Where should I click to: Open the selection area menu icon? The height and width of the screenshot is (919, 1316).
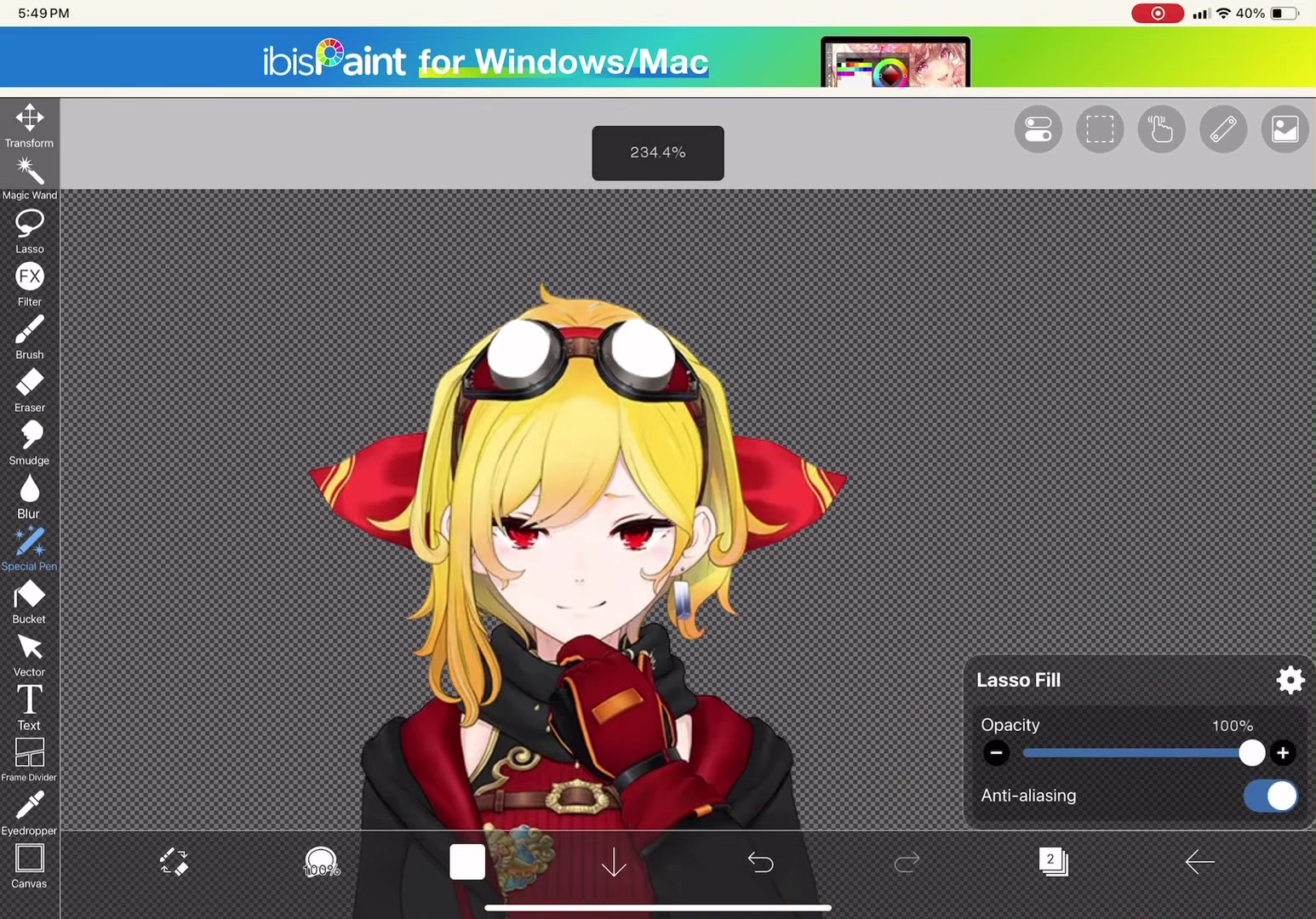(x=1100, y=129)
